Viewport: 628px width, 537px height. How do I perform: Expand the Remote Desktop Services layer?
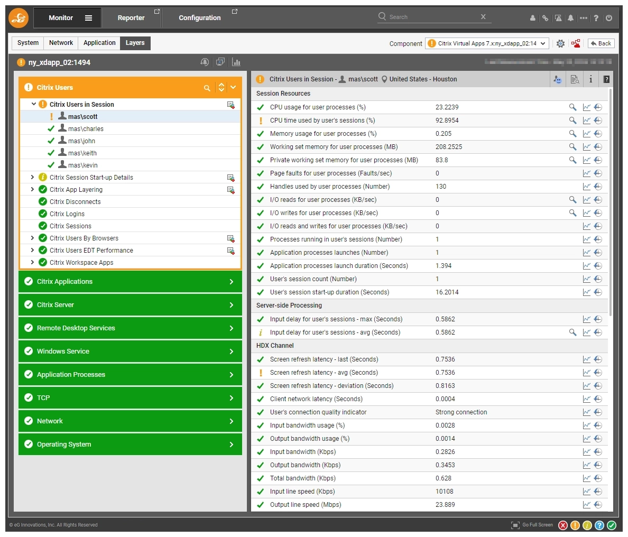tap(130, 328)
